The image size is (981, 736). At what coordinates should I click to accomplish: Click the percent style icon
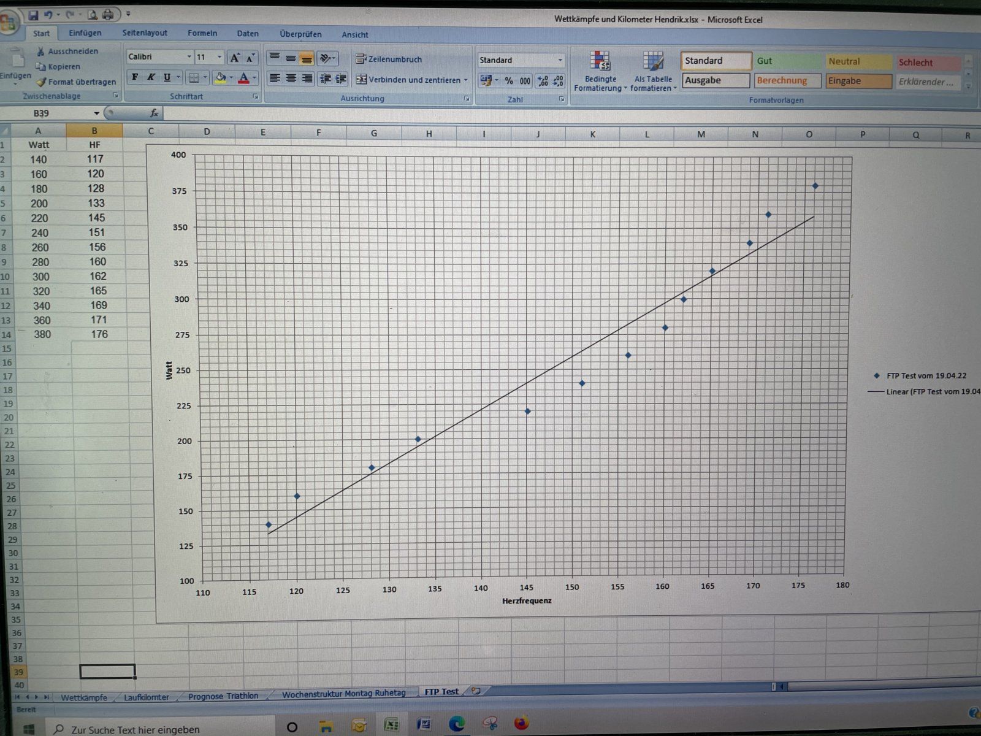tap(509, 81)
